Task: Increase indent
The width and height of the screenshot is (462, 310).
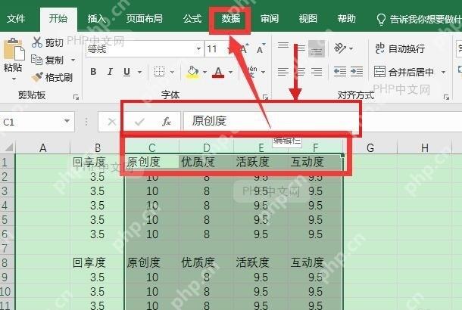Action: coord(357,72)
